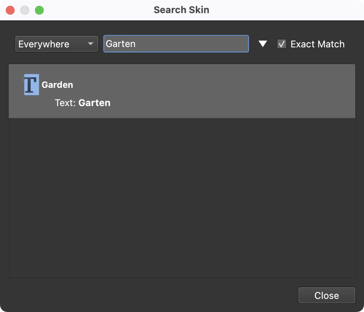The width and height of the screenshot is (364, 312).
Task: Click the bold Garten text in the result
Action: pos(95,103)
